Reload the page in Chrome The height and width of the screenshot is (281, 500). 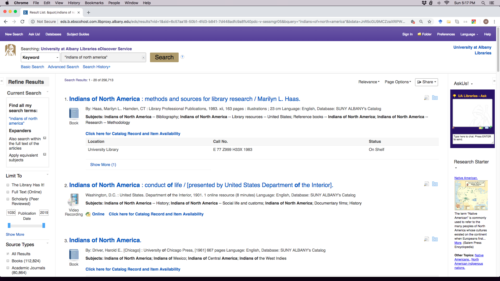22,22
